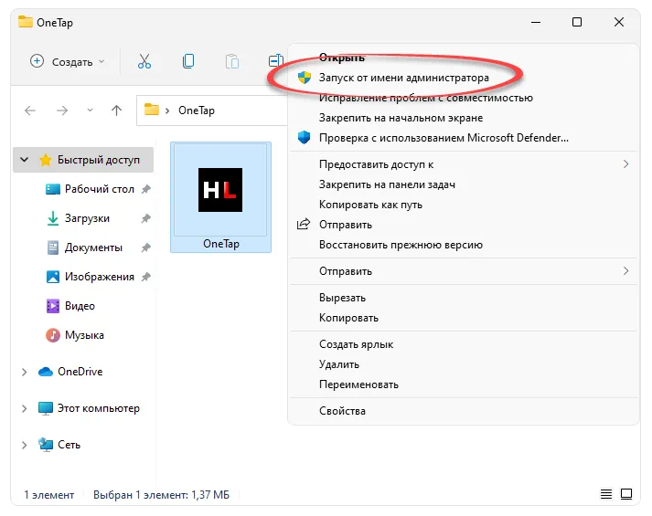Select Сеть in navigation pane

[x=69, y=445]
